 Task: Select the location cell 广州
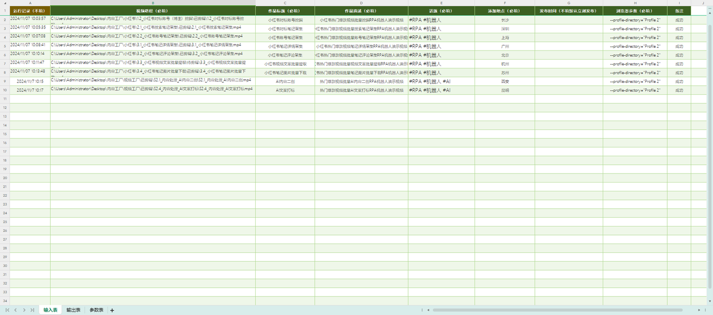click(505, 46)
